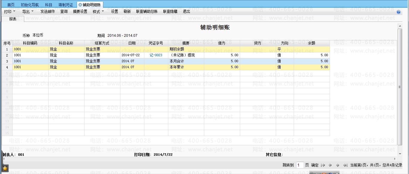
Task: Open voucher link 记-0023
Action: [x=156, y=55]
